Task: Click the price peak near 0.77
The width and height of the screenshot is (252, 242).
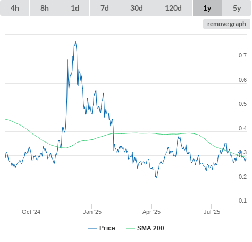Action: click(75, 42)
